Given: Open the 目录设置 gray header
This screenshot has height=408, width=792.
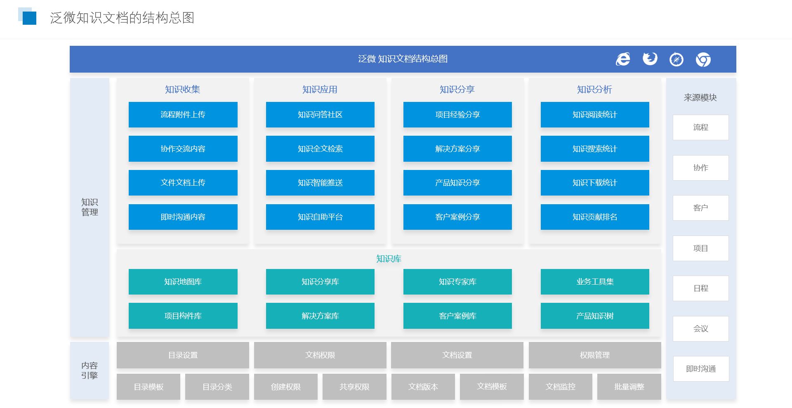Looking at the screenshot, I should pyautogui.click(x=183, y=355).
